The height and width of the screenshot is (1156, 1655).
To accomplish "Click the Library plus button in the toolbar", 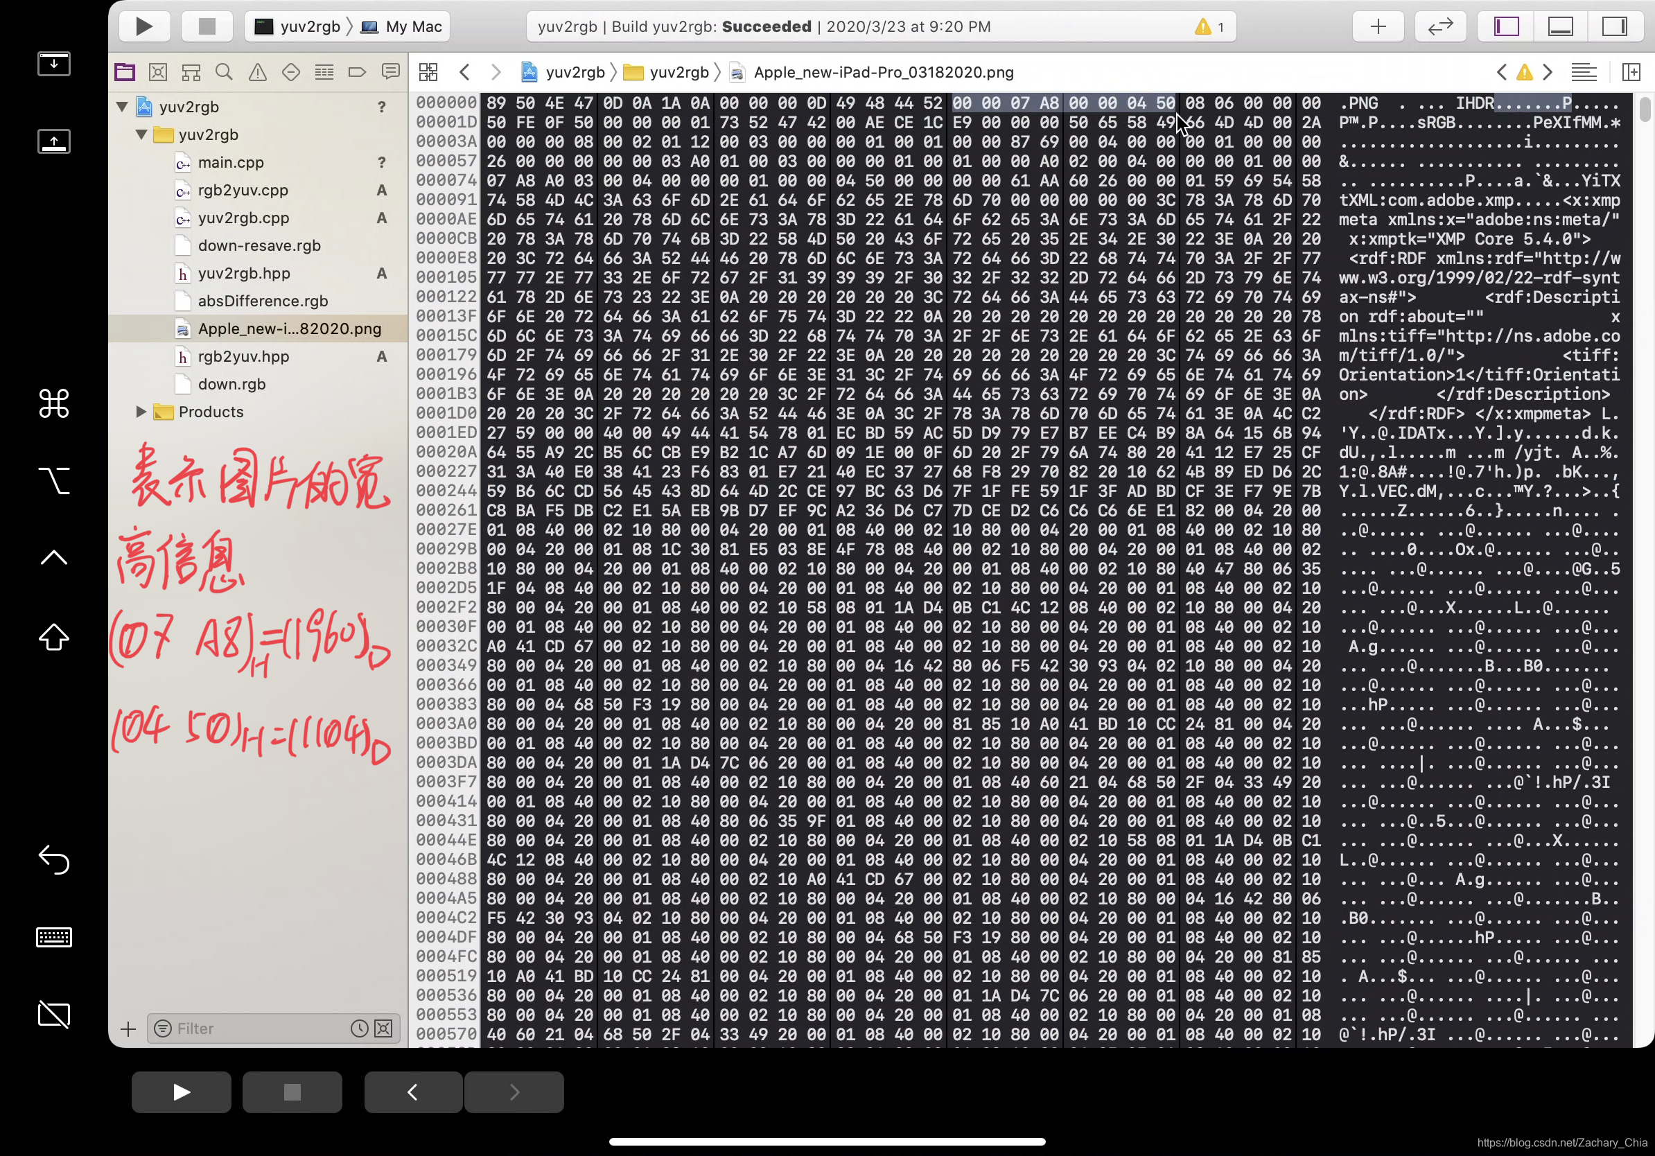I will coord(1378,26).
